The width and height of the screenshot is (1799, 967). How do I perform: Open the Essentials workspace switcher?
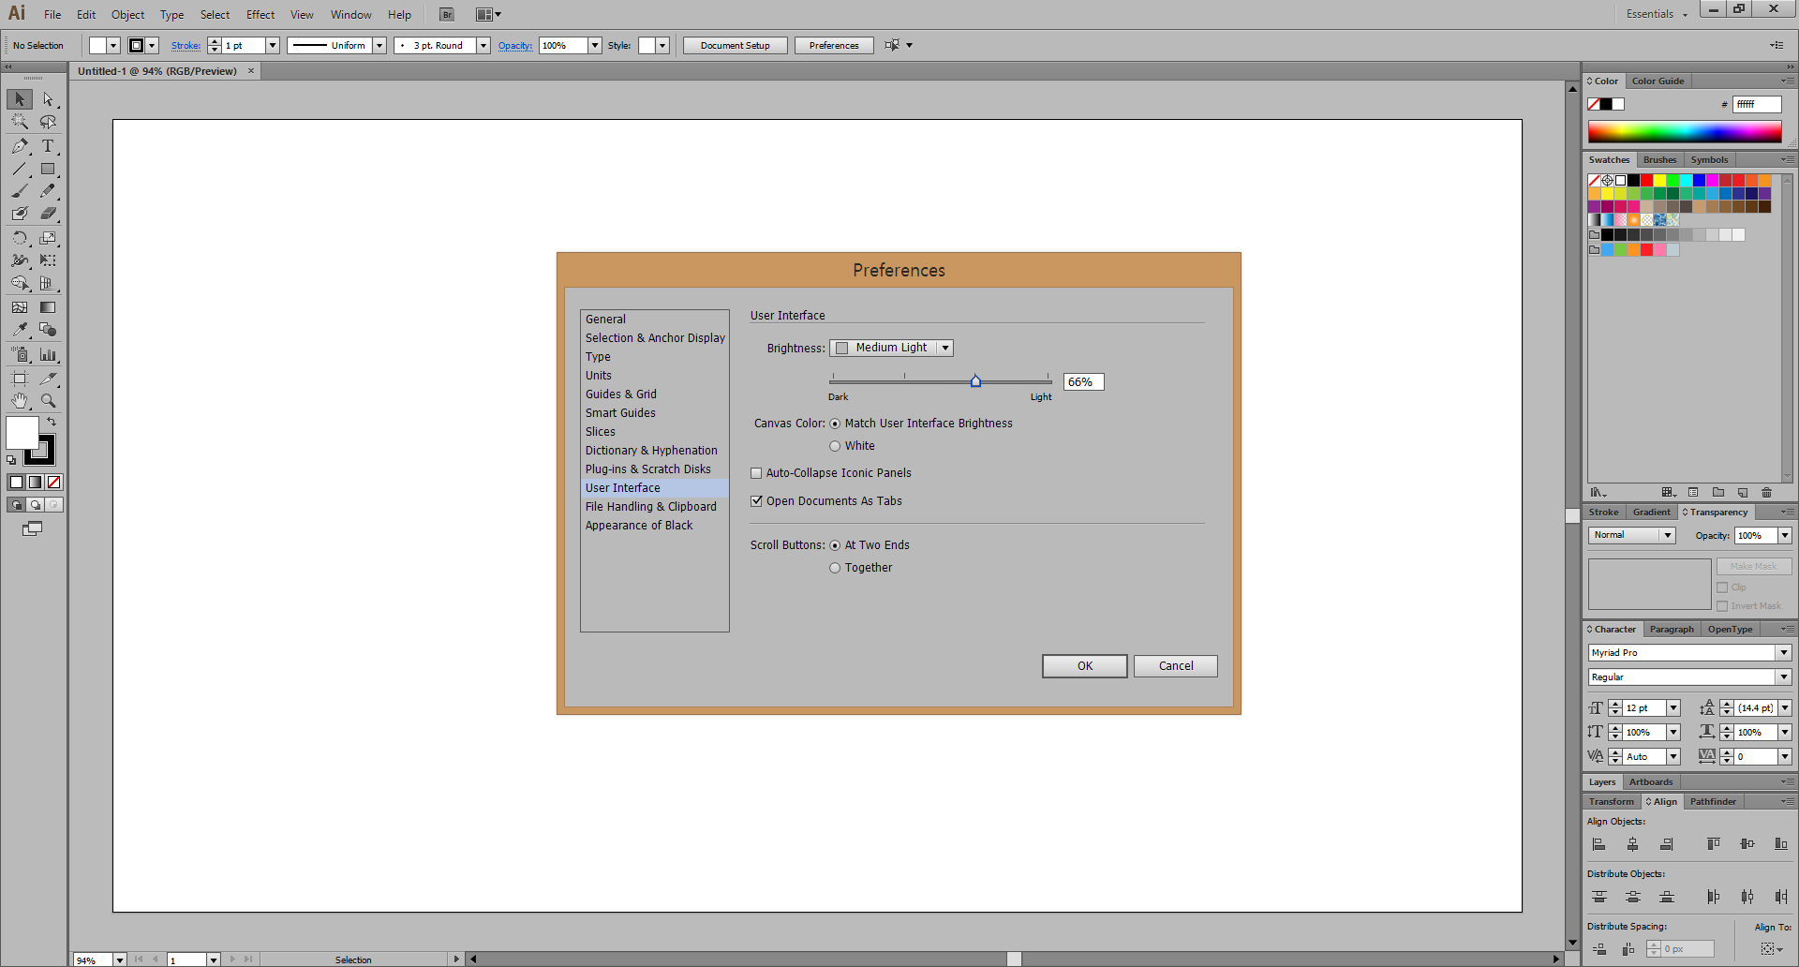[x=1657, y=14]
